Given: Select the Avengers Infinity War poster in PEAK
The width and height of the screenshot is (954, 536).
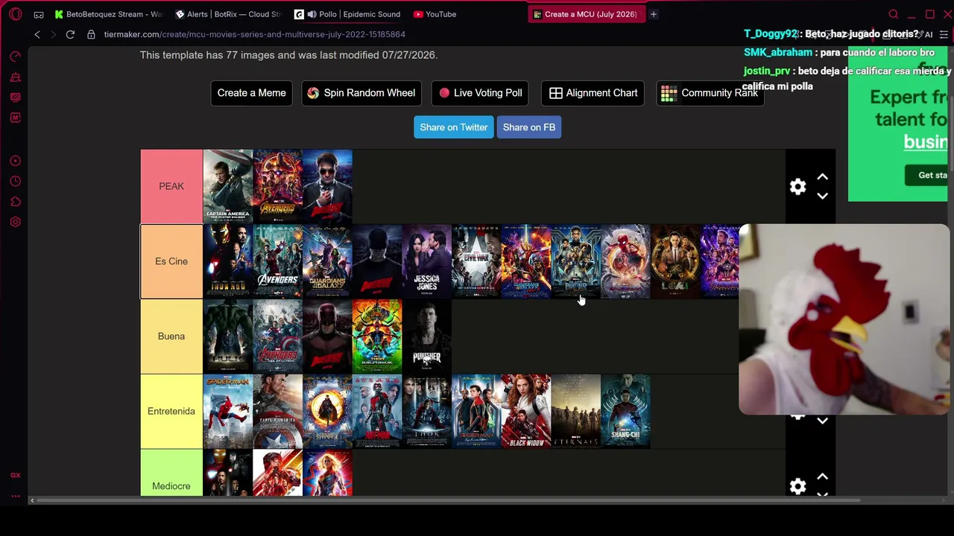Looking at the screenshot, I should coord(278,186).
